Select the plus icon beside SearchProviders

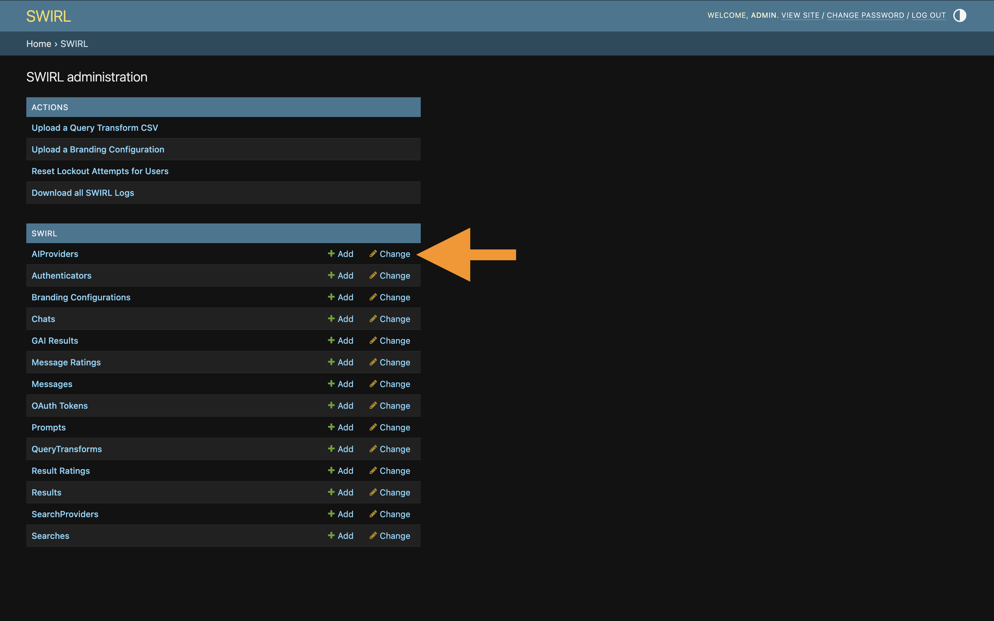[331, 514]
